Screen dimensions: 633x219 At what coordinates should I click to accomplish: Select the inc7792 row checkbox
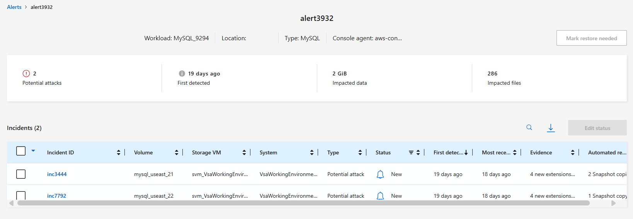click(x=21, y=195)
